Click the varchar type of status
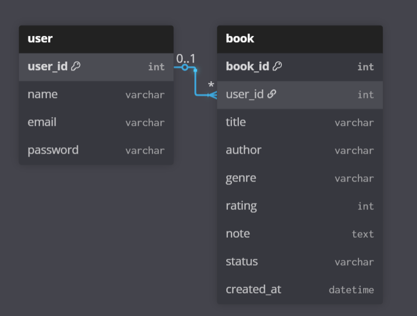Viewport: 417px width, 316px height. (354, 262)
